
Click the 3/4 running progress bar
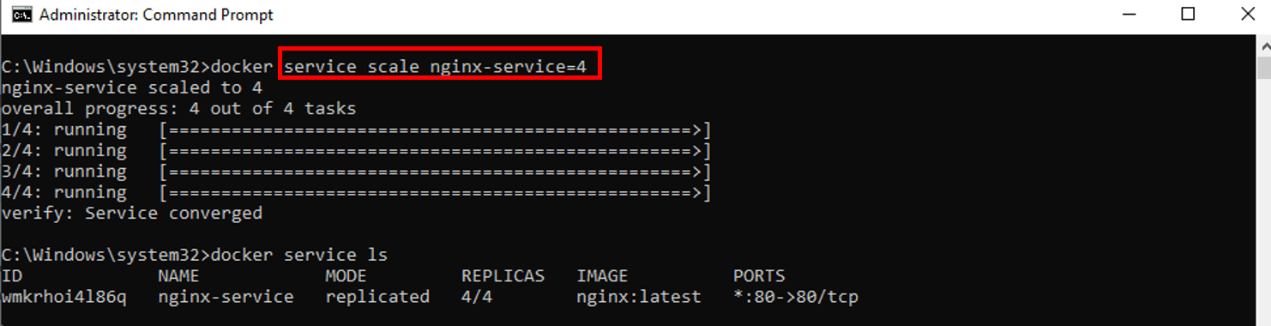click(x=436, y=172)
